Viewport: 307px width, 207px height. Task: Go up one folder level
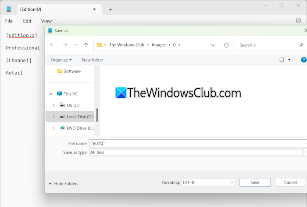pos(86,45)
